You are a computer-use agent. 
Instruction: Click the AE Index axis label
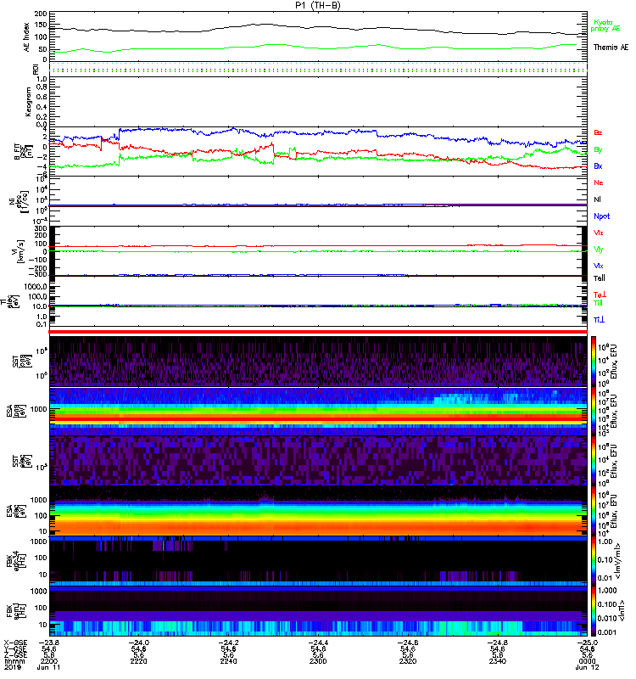pos(27,37)
